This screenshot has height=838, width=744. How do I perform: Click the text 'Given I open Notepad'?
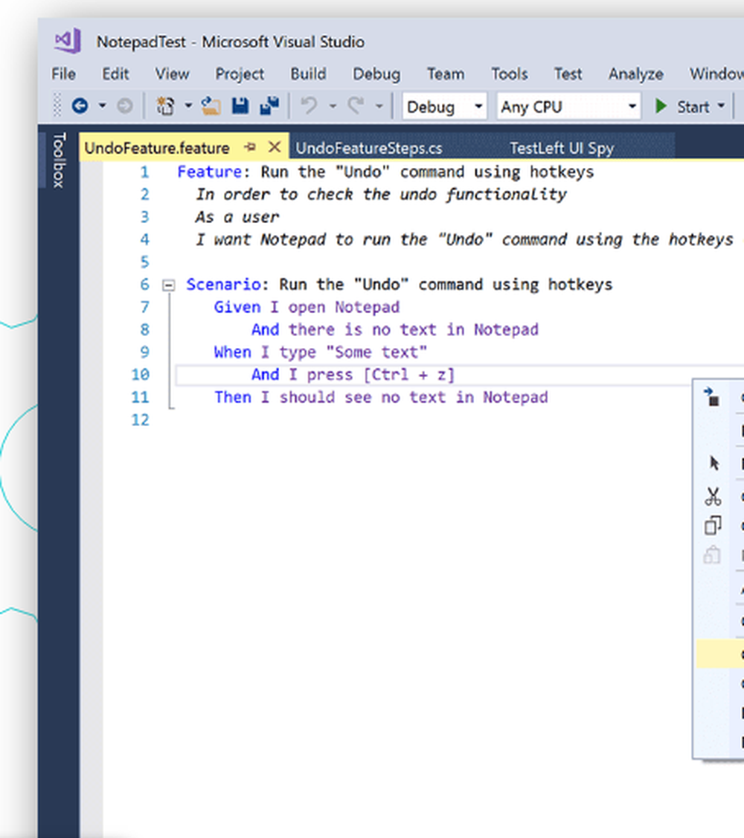tap(307, 307)
